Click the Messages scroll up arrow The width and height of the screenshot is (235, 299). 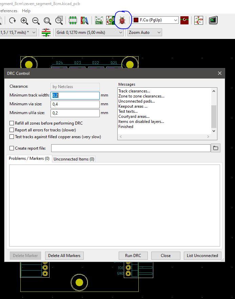[214, 91]
